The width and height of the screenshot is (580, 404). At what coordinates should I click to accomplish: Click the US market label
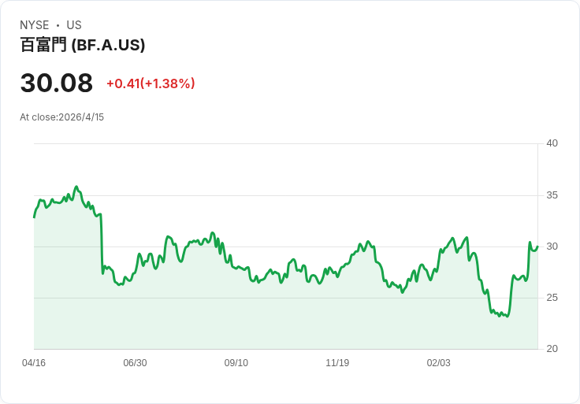[74, 24]
